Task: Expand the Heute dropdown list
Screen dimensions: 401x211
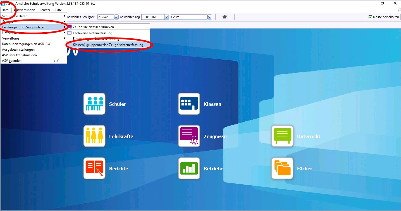Action: 209,17
